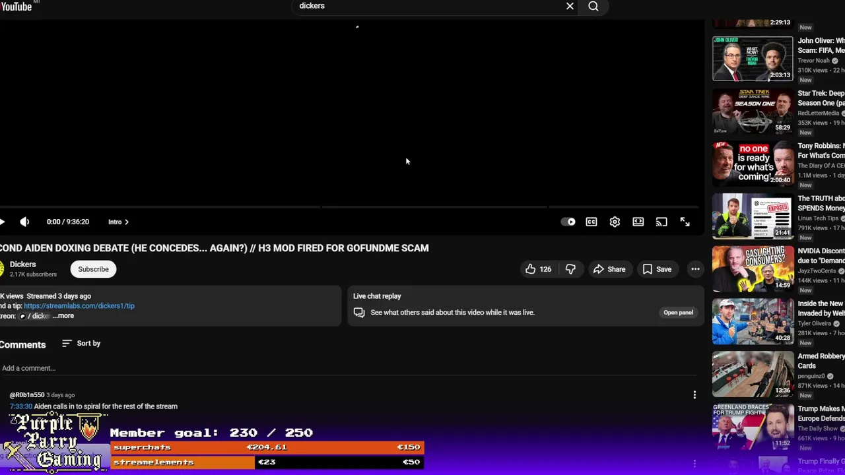Screen dimensions: 845x475
Task: Open the Linus Tech Tips 21:41 thumbnail
Action: [x=753, y=216]
